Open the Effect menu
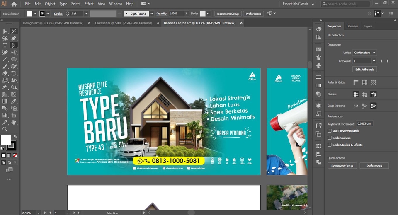Viewport: 398px width, 215px height. pyautogui.click(x=89, y=4)
